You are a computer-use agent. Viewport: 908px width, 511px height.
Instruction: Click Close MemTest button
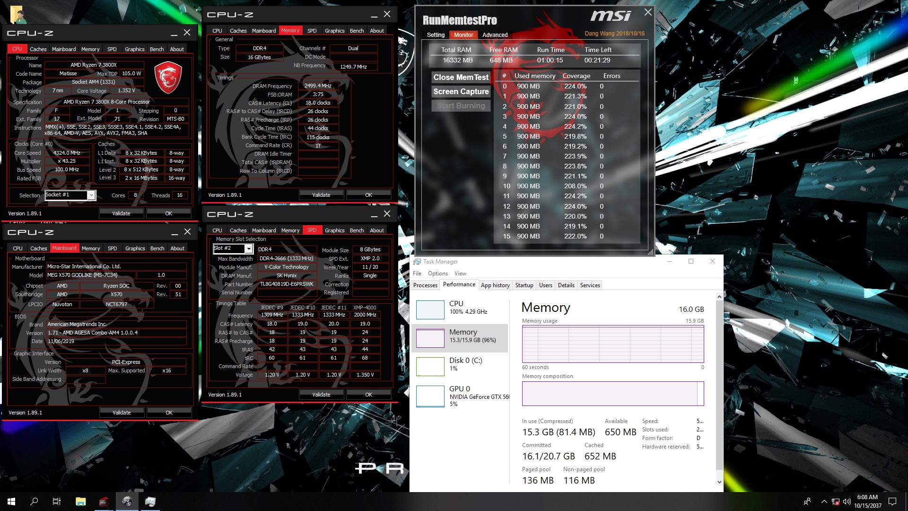click(x=461, y=77)
